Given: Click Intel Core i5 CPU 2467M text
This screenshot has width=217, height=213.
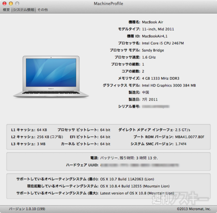Looking at the screenshot, I should coord(163,43).
